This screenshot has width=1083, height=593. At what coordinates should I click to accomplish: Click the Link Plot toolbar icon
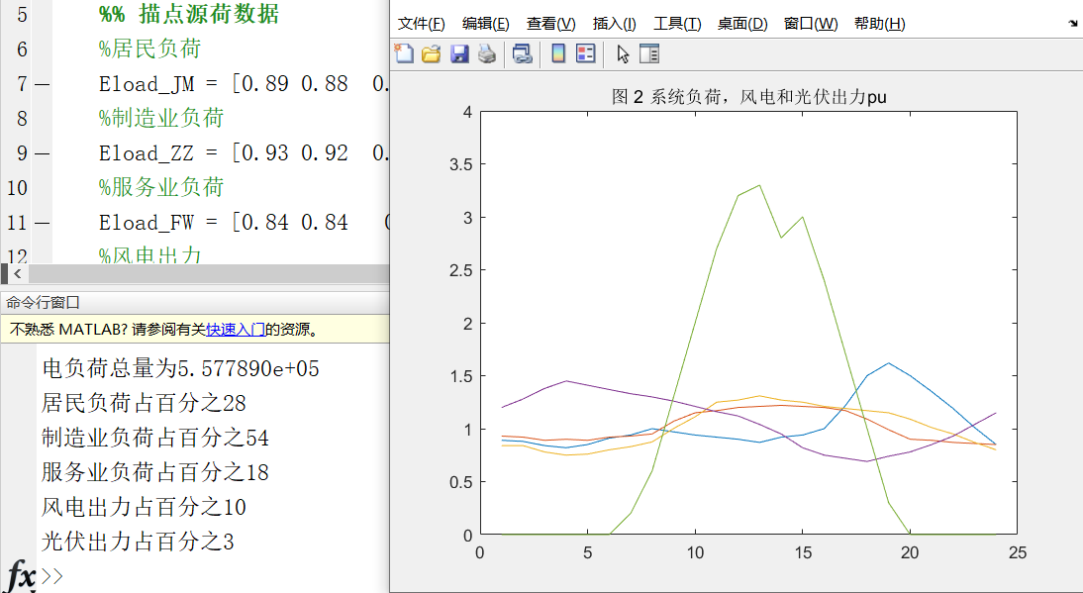point(522,53)
